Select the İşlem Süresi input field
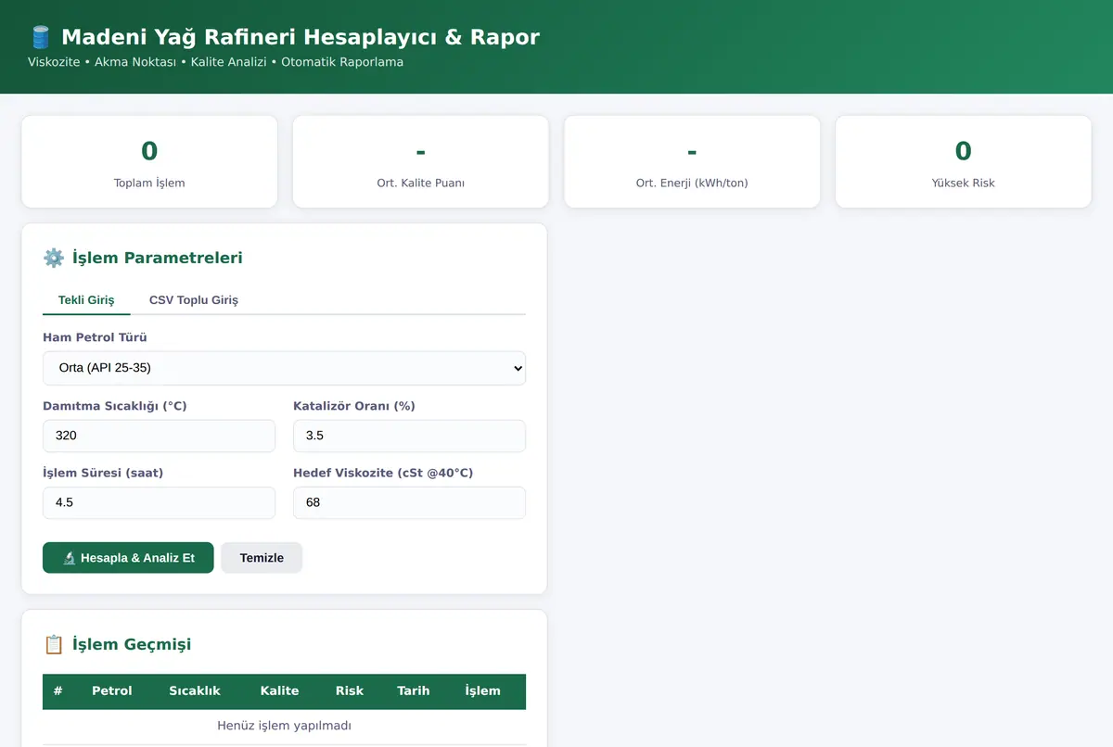The height and width of the screenshot is (747, 1113). pyautogui.click(x=159, y=502)
